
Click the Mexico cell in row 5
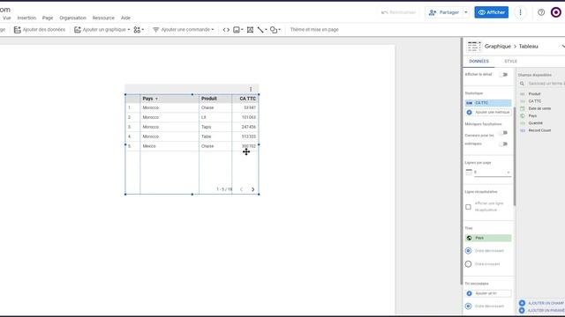[x=149, y=146]
